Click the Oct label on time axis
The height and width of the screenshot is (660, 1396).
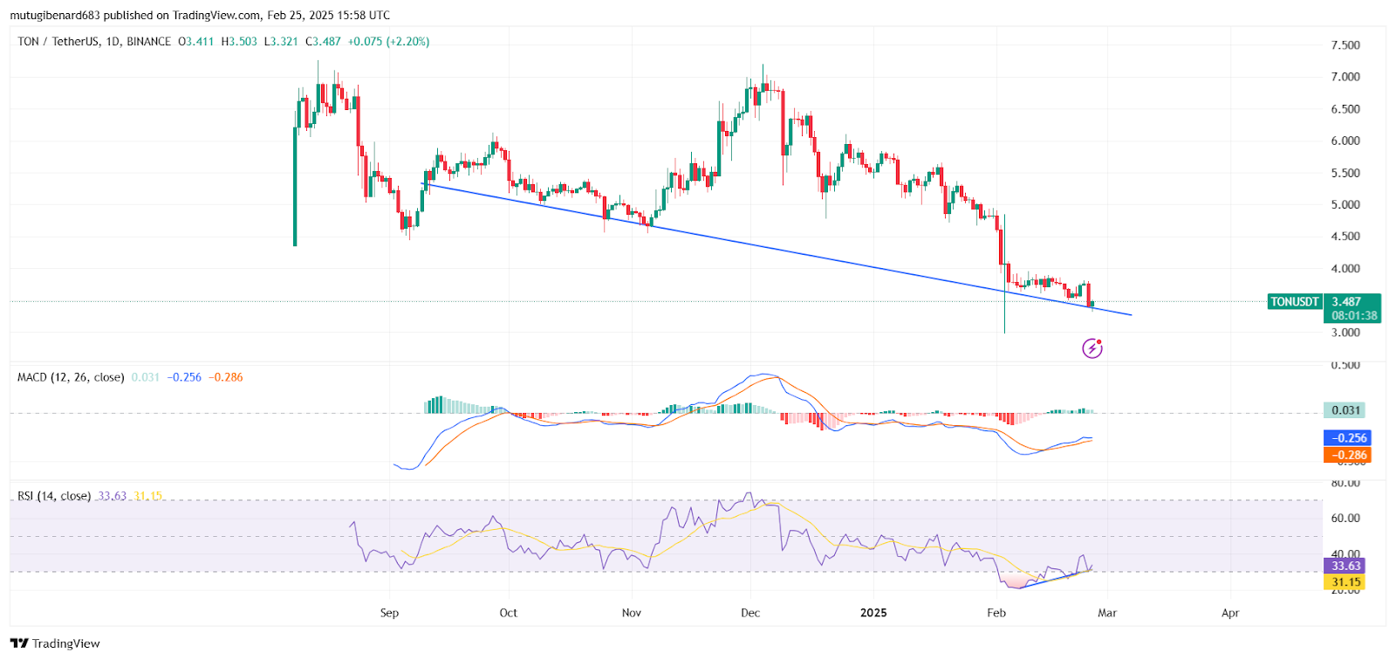click(508, 613)
